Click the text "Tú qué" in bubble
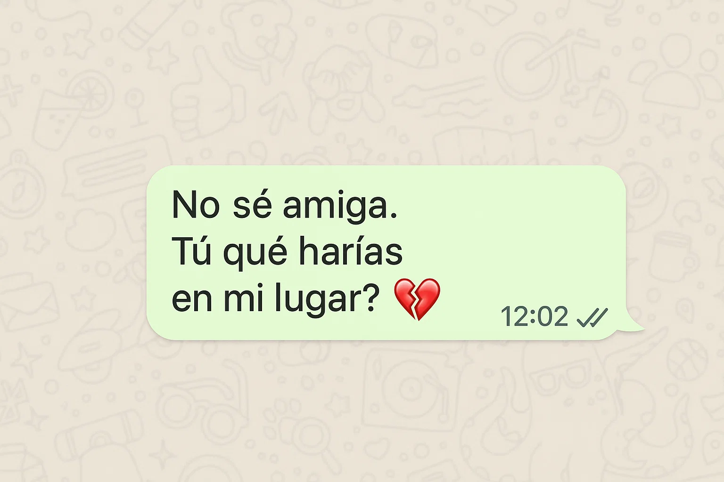 click(x=230, y=253)
